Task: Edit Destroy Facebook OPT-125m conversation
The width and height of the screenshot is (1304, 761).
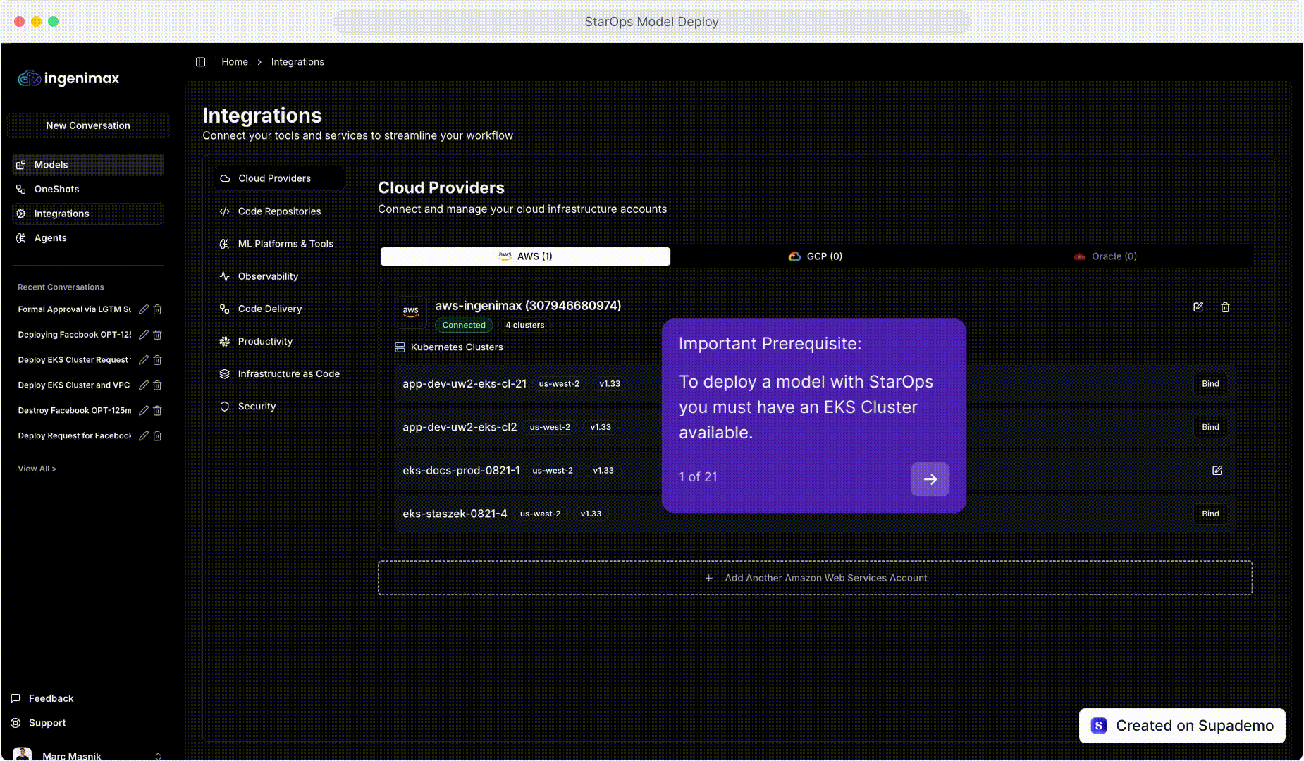Action: pos(144,410)
